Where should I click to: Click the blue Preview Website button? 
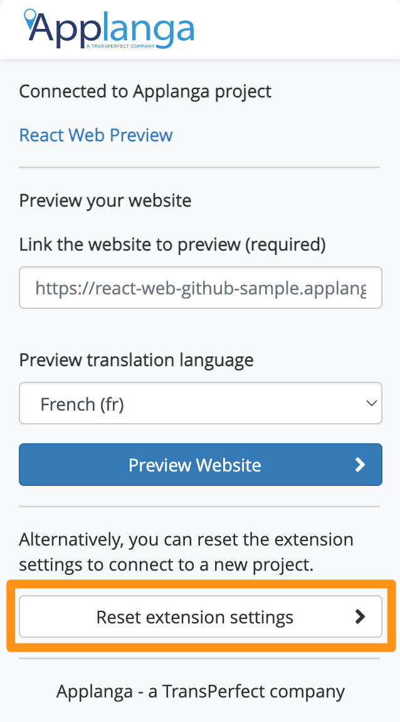click(201, 465)
